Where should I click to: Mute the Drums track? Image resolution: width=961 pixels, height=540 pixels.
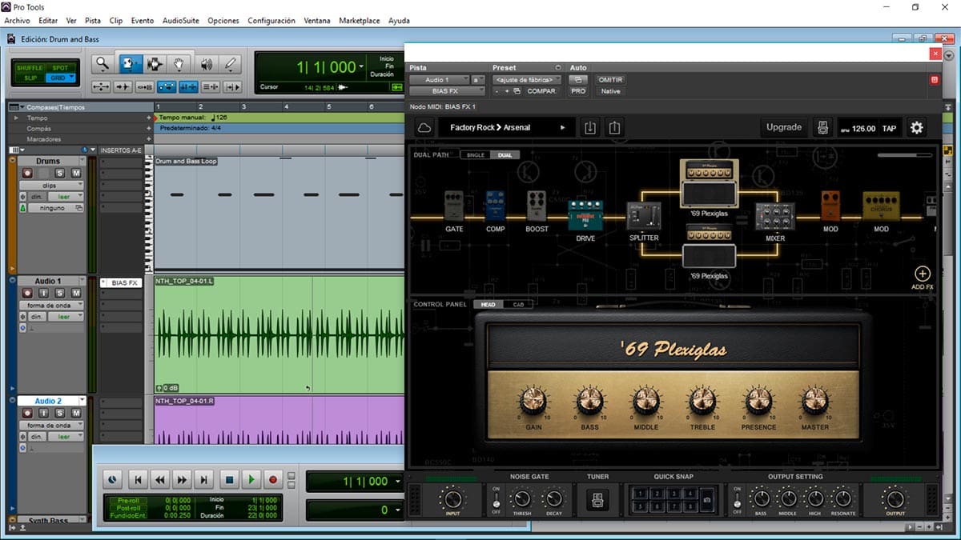pyautogui.click(x=76, y=173)
